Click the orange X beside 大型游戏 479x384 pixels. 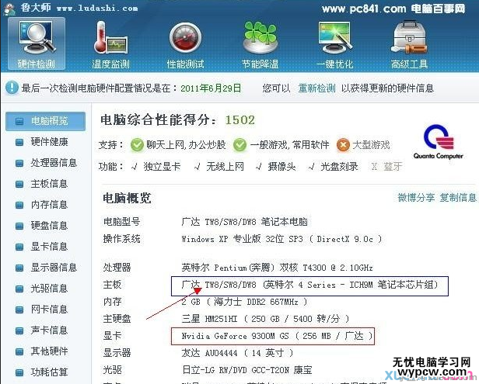(x=343, y=145)
